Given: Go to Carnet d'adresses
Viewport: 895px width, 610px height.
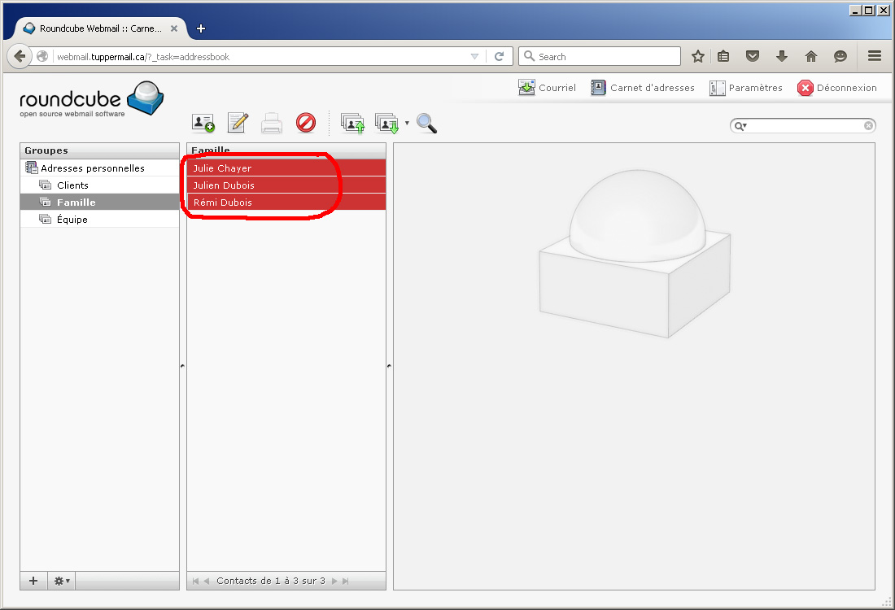Looking at the screenshot, I should click(643, 88).
